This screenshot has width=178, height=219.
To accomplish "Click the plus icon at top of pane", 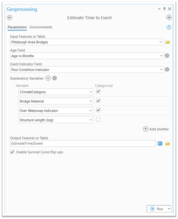I will tap(169, 18).
